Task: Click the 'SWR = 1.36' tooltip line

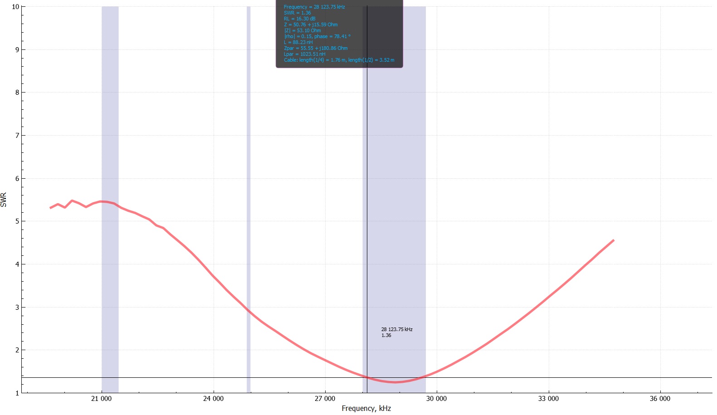Action: click(298, 13)
